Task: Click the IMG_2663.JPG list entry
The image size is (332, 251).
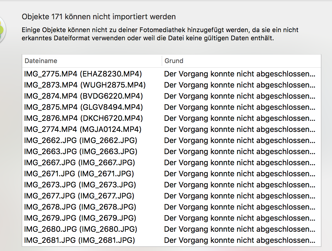Action: coord(81,152)
